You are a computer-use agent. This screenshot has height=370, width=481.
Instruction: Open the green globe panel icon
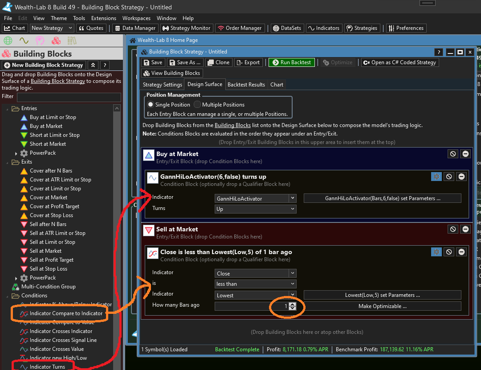[x=8, y=41]
